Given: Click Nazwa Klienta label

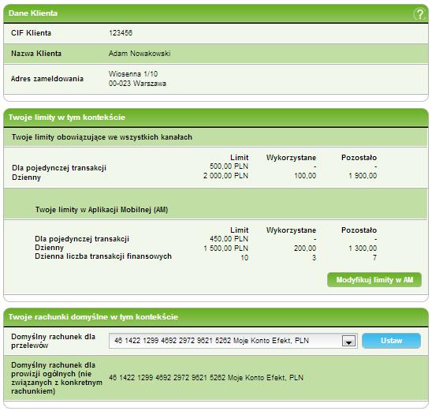Looking at the screenshot, I should click(x=36, y=54).
